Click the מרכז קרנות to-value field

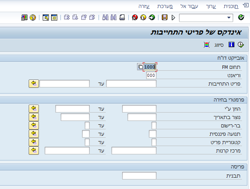pyautogui.click(x=67, y=151)
